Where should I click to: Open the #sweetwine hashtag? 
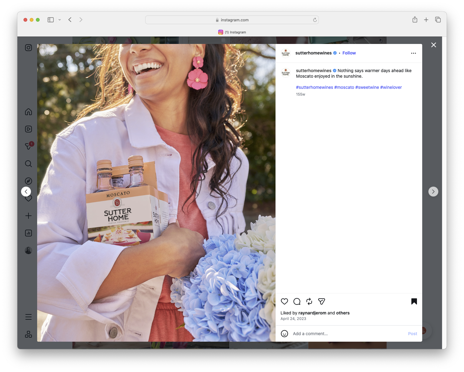click(x=367, y=87)
